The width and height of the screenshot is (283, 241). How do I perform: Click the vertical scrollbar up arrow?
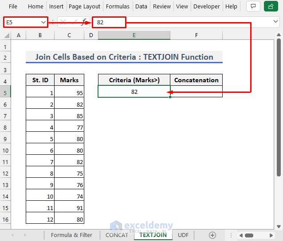[279, 35]
